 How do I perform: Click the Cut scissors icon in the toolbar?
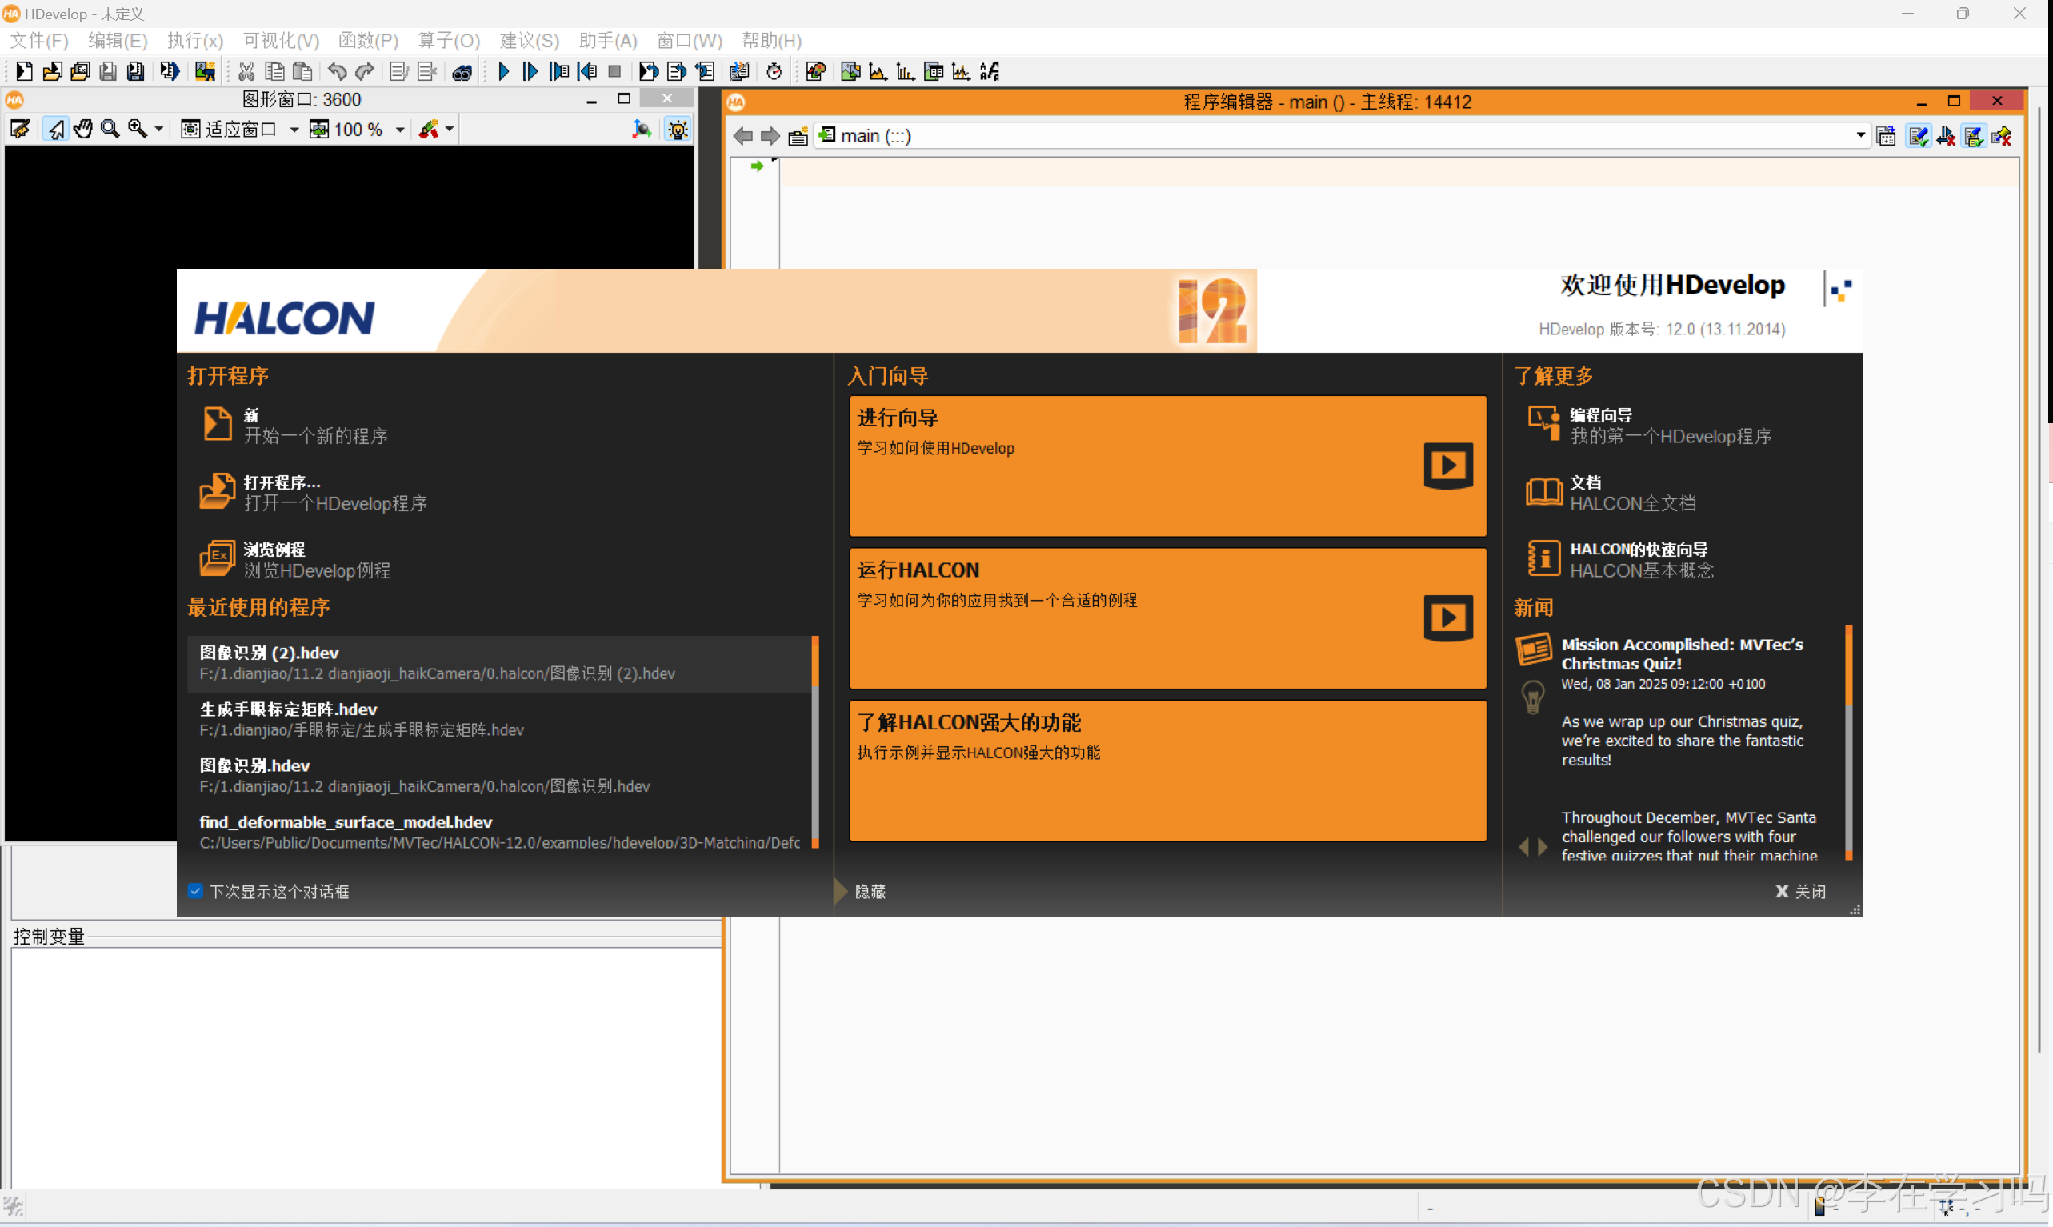(x=246, y=72)
